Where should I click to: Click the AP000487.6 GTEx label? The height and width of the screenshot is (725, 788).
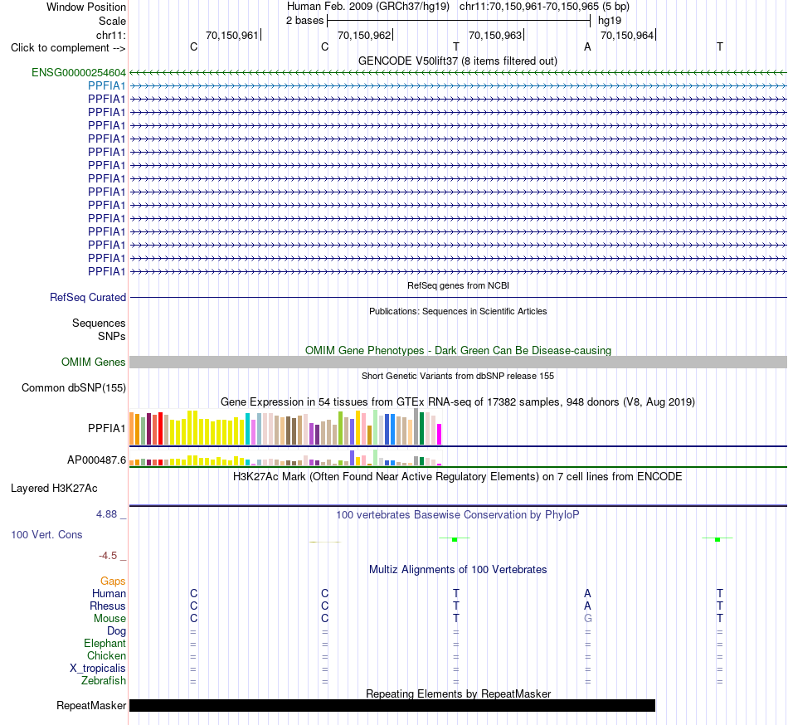click(96, 460)
